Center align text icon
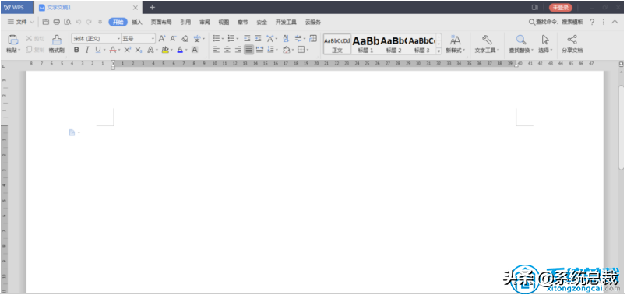The height and width of the screenshot is (295, 627). click(x=227, y=50)
